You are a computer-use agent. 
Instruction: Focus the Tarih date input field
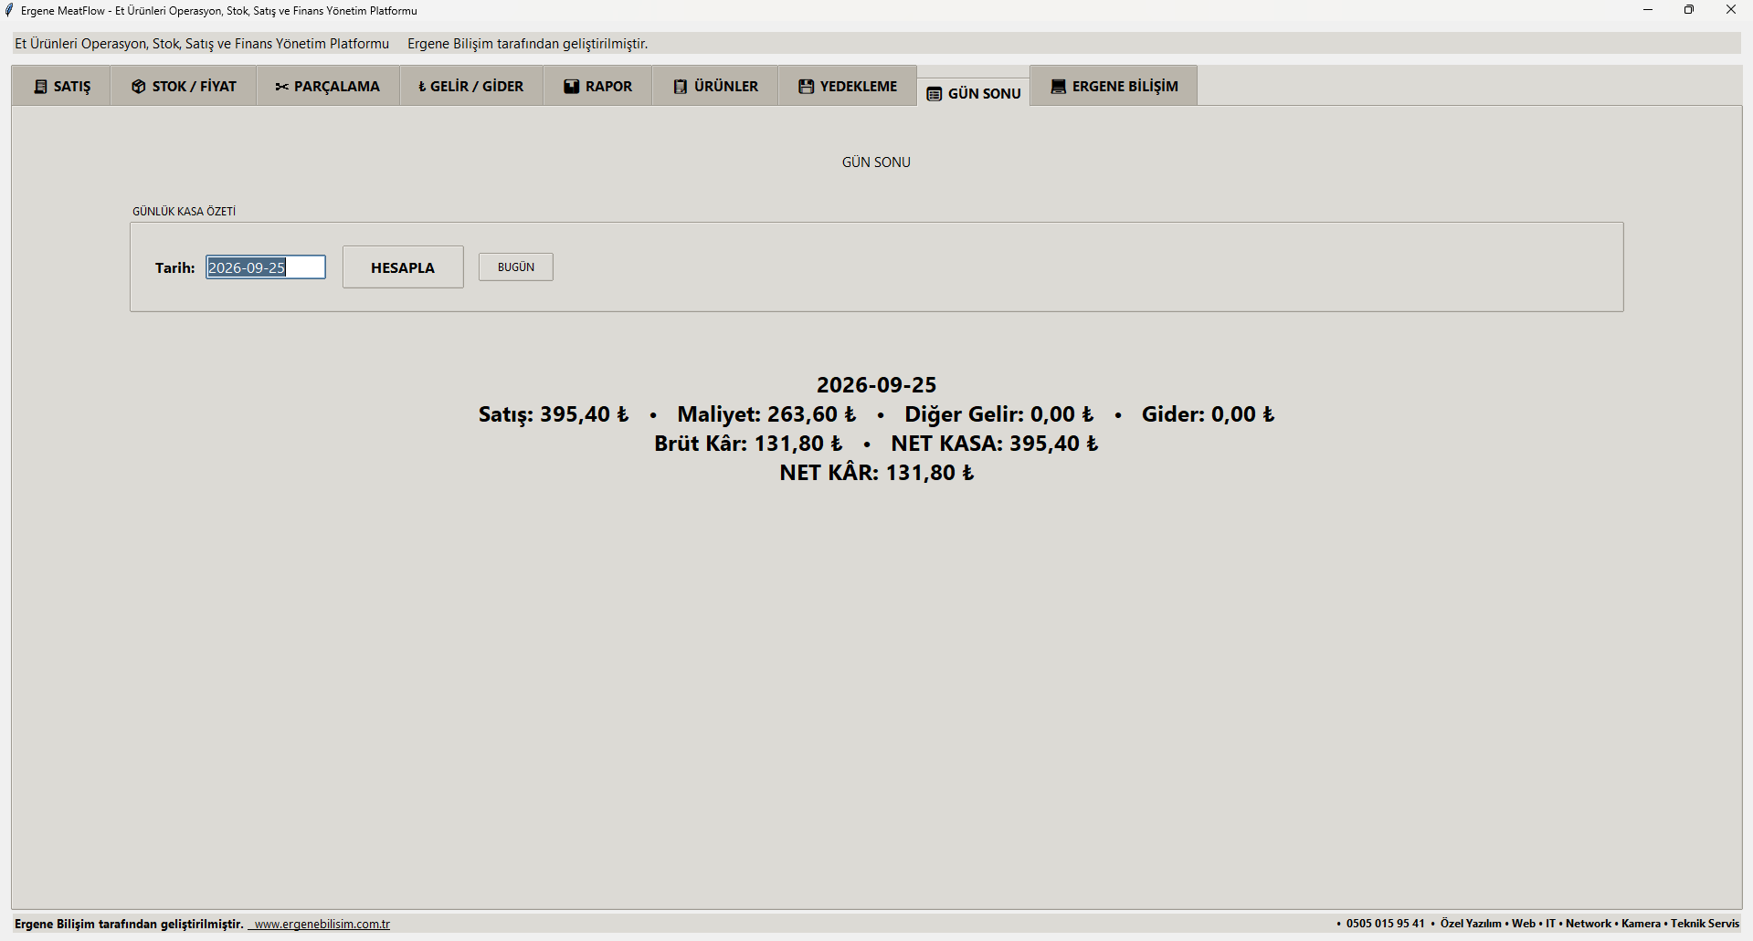point(266,267)
